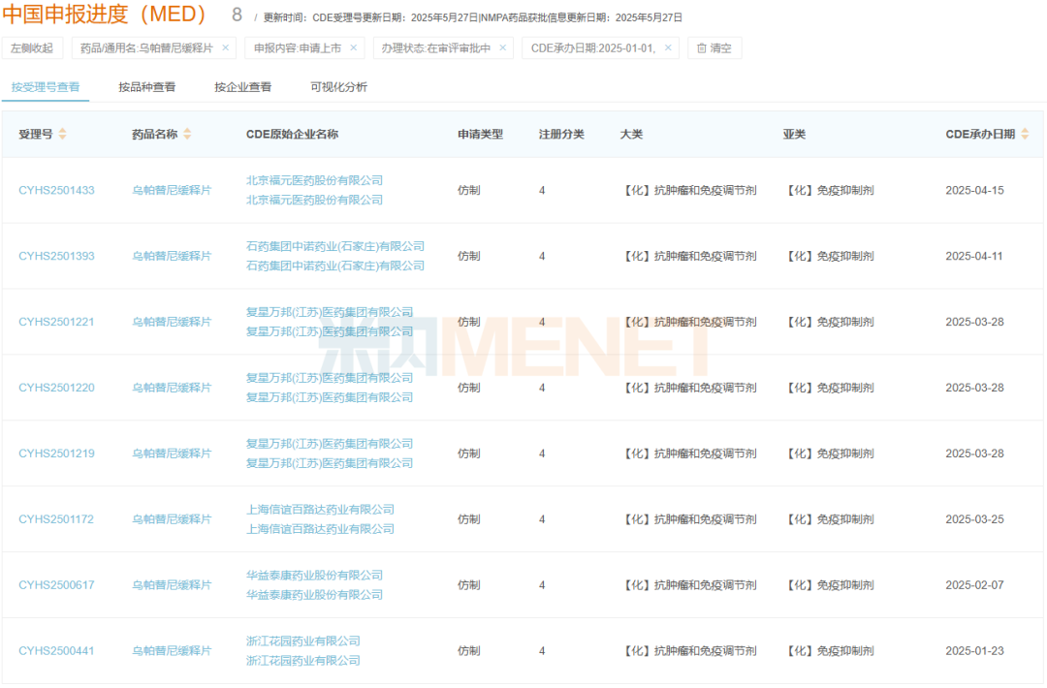Screen dimensions: 1047x688
Task: Open 乌帕替尼缓释片 in the CYHS2501433 row
Action: click(x=172, y=190)
